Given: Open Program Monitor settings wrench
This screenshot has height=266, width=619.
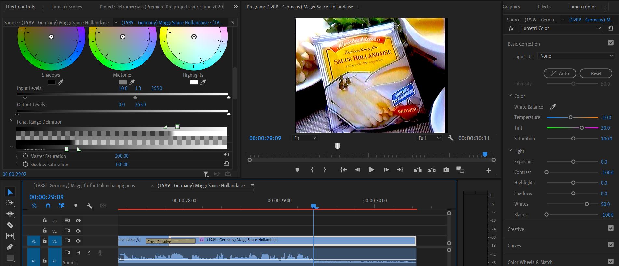Looking at the screenshot, I should pos(451,138).
